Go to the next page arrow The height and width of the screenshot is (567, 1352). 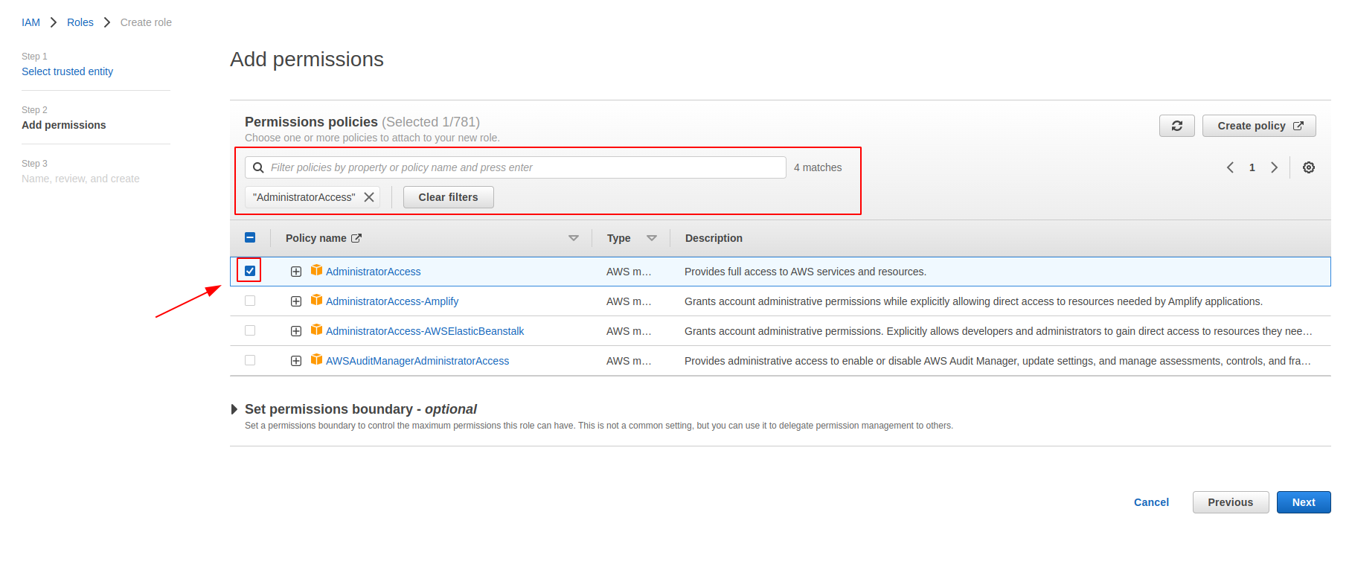click(1275, 167)
